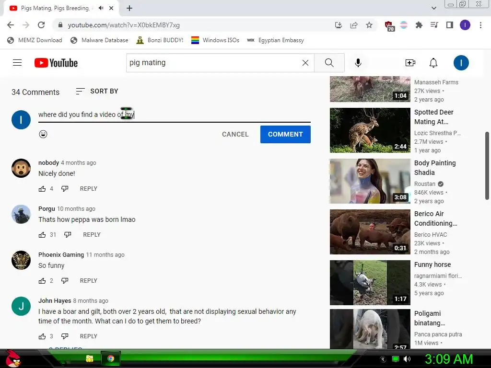Image resolution: width=491 pixels, height=368 pixels.
Task: Bookmark this page with the star icon
Action: click(x=369, y=25)
